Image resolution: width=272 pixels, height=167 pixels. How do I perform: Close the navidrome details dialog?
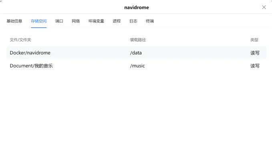click(264, 7)
